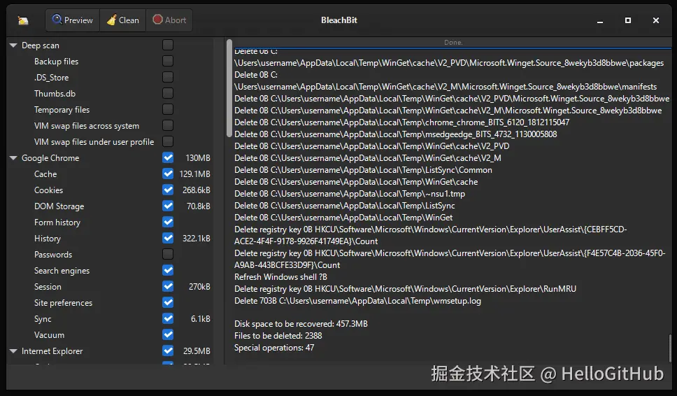This screenshot has width=677, height=396.
Task: Uncheck Chrome Cache checkbox
Action: coord(168,174)
